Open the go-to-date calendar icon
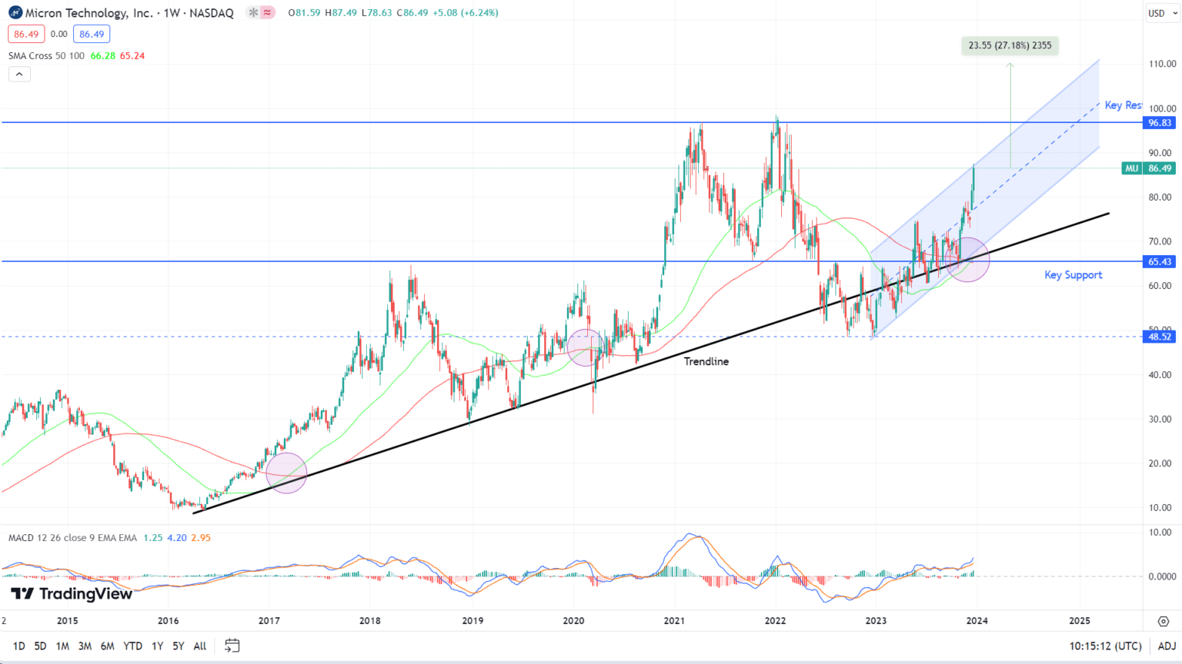This screenshot has height=664, width=1182. [232, 646]
